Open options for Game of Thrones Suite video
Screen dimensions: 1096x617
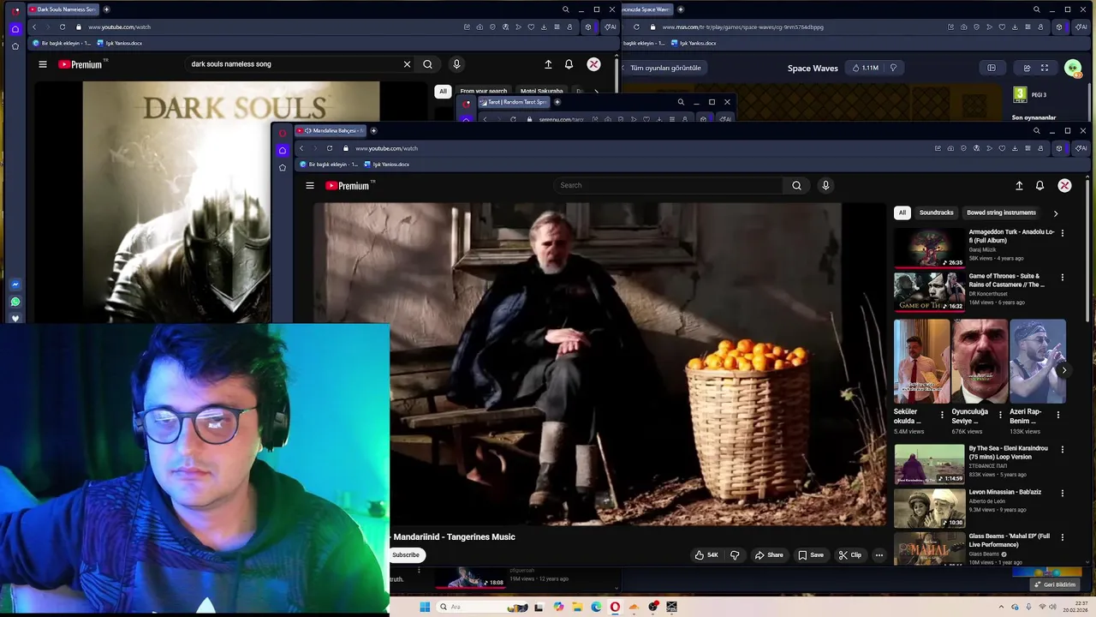click(x=1063, y=278)
